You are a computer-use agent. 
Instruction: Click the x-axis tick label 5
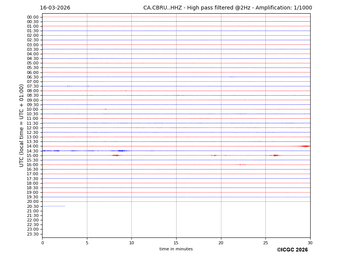87,243
